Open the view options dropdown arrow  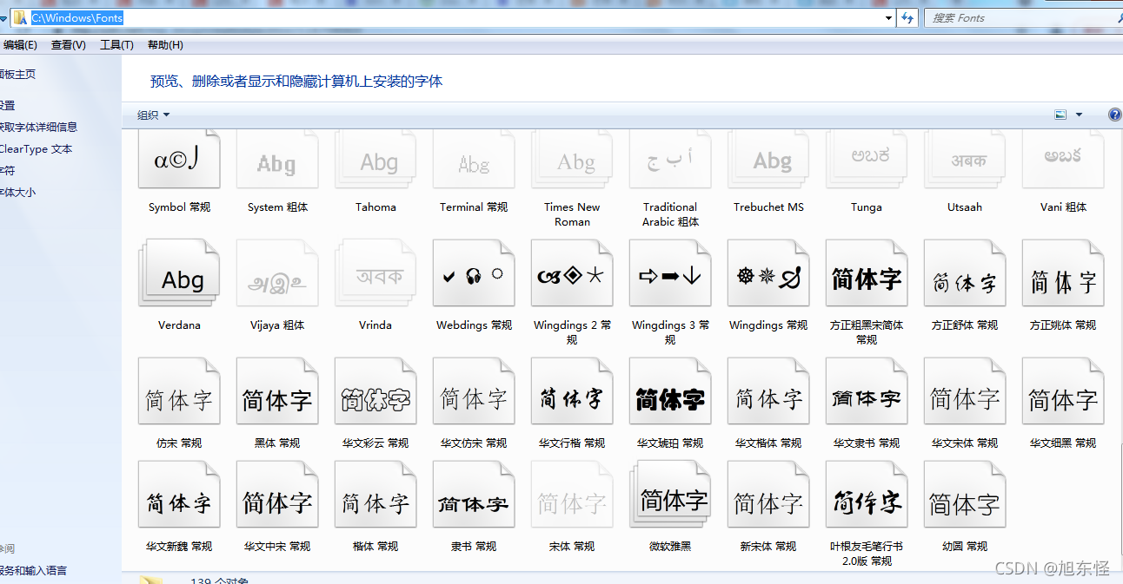pyautogui.click(x=1080, y=115)
